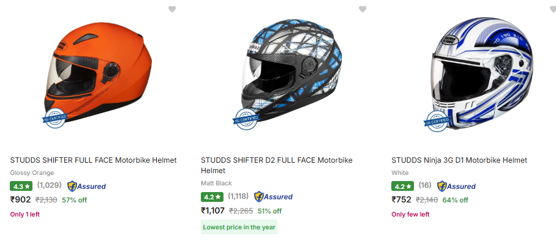Image resolution: width=556 pixels, height=241 pixels.
Task: Click 4.2 rating badge with 16 reviews
Action: 402,186
